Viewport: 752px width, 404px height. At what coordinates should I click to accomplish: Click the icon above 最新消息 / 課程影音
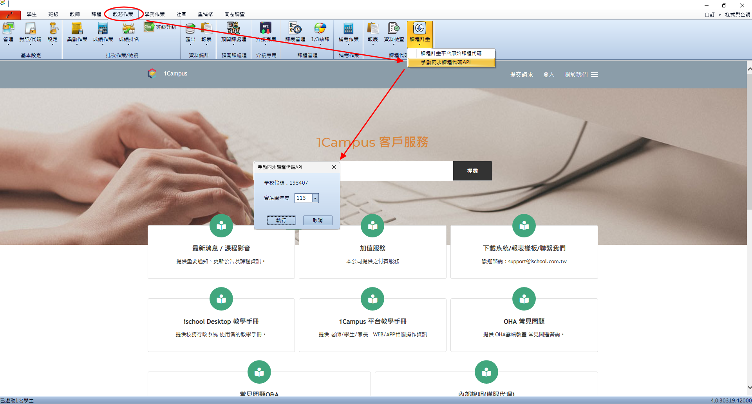pos(221,226)
